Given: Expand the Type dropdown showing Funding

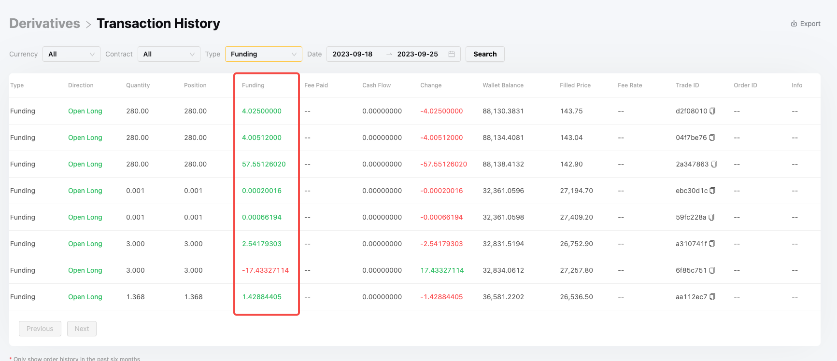Looking at the screenshot, I should point(263,54).
